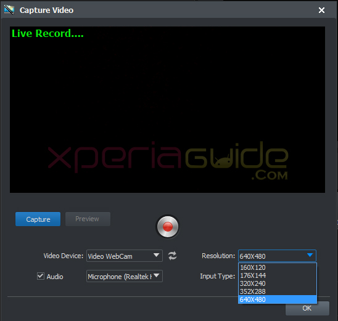
Task: Click the red record button
Action: [x=168, y=227]
